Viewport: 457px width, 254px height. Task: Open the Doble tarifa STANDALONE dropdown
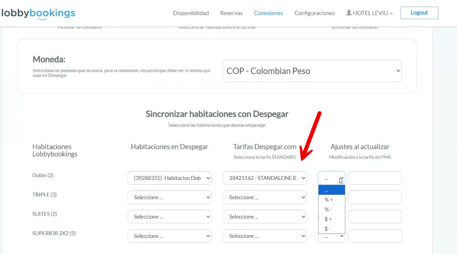coord(265,178)
